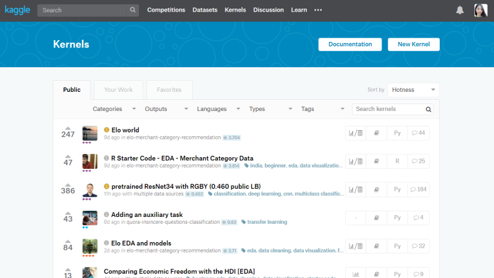The width and height of the screenshot is (494, 278).
Task: Click comments icon showing 44 for Elo world
Action: tap(419, 133)
